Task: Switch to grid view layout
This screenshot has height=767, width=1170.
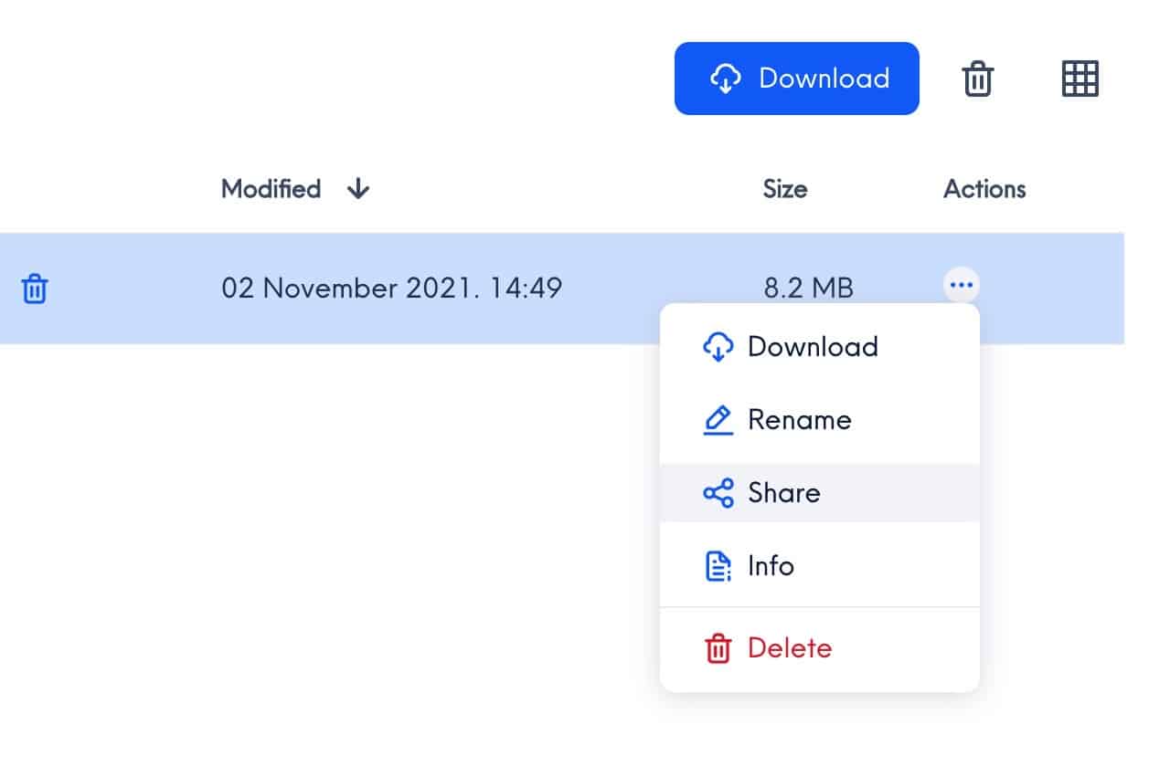Action: tap(1080, 79)
